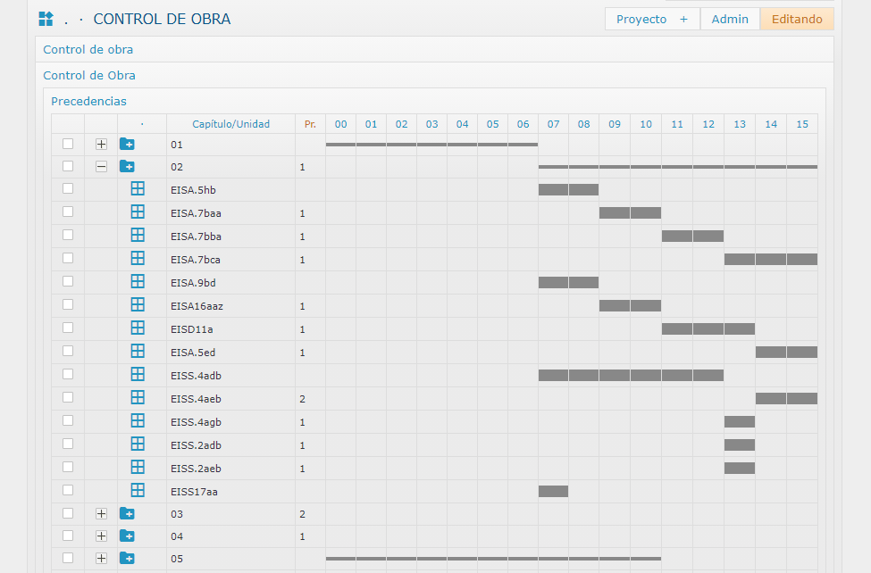Expand chapter 01 with the plus box
This screenshot has height=573, width=871.
coord(101,144)
